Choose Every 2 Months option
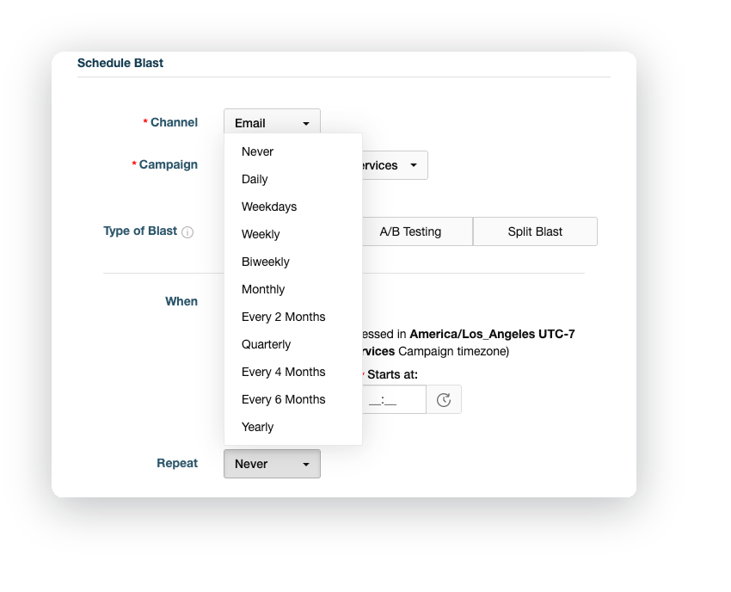The image size is (731, 592). (292, 317)
